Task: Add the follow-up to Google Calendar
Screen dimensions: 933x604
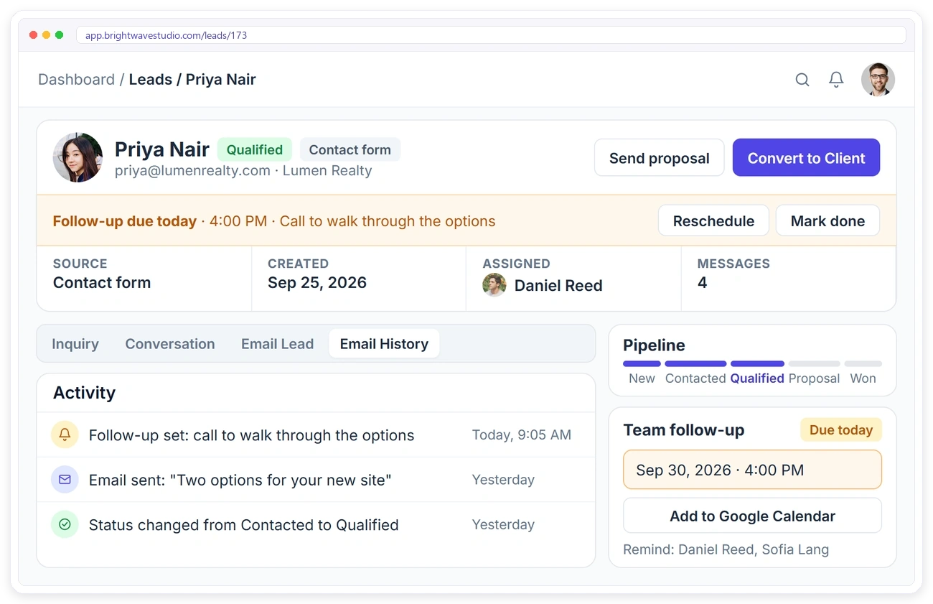Action: [752, 516]
